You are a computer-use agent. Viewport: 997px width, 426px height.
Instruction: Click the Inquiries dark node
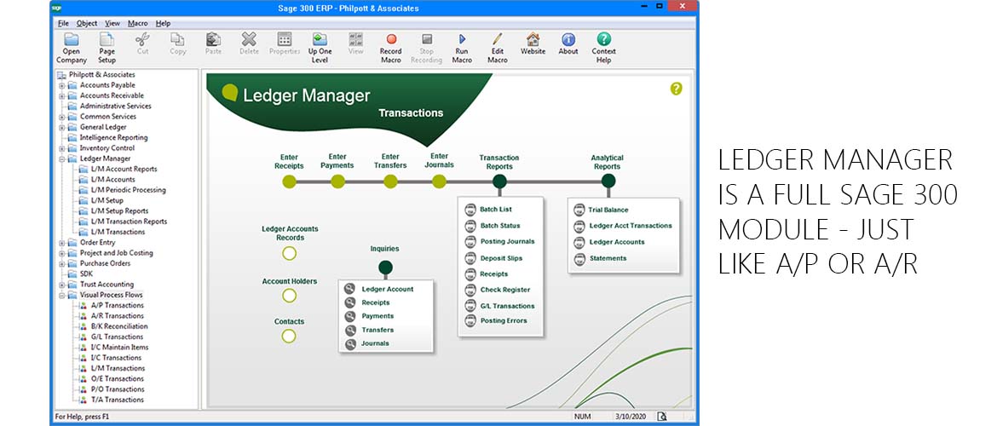[385, 268]
